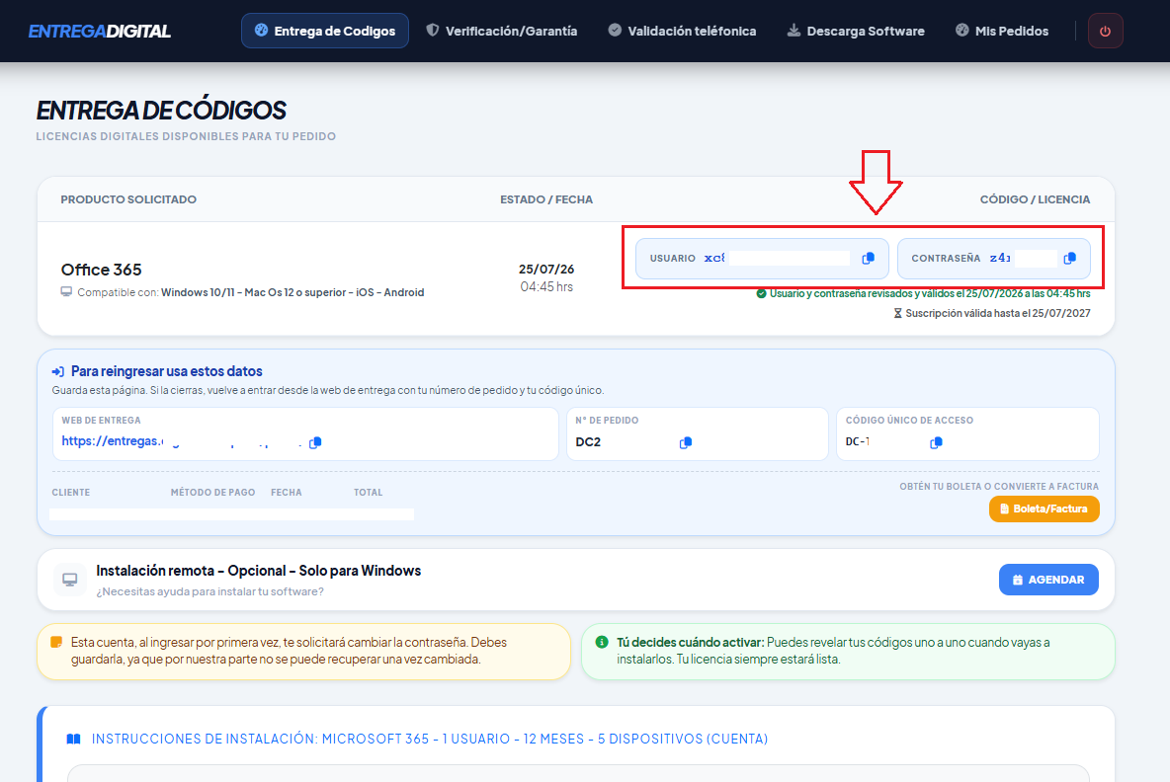This screenshot has height=782, width=1170.
Task: Click the AGENDAR button
Action: coord(1048,580)
